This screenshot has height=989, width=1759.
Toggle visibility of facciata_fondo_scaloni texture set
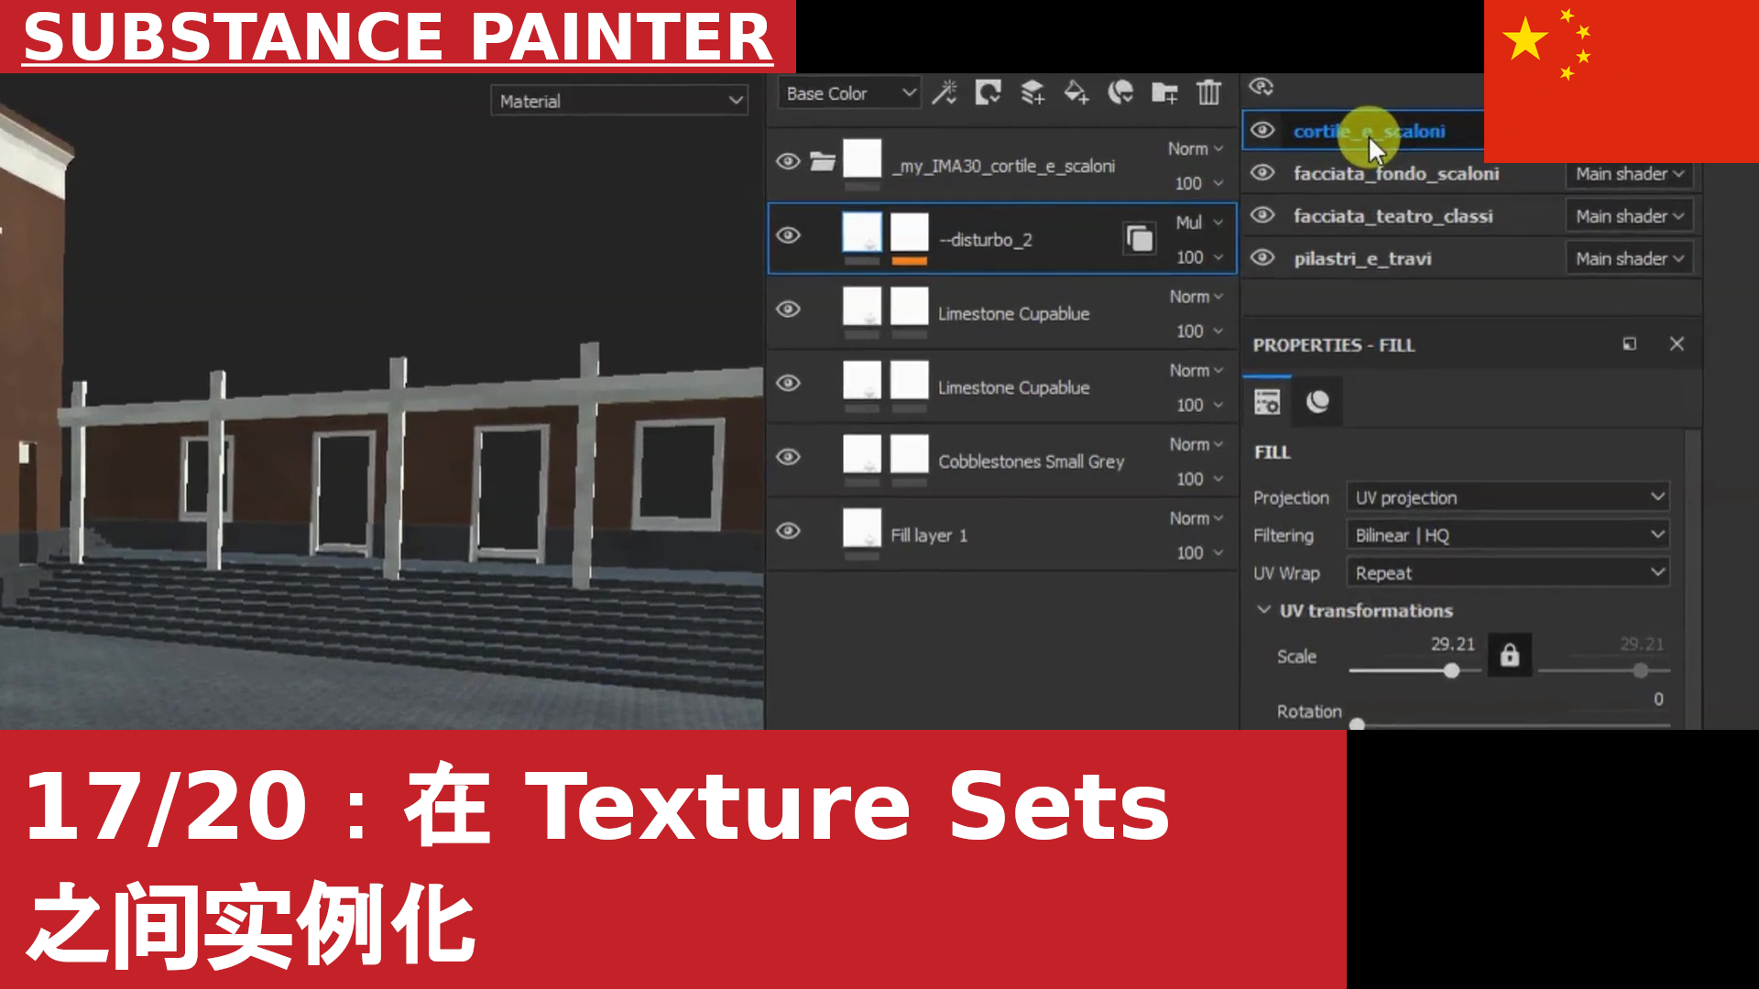point(1263,172)
